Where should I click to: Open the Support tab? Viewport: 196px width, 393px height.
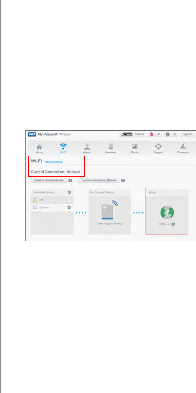coord(158,148)
